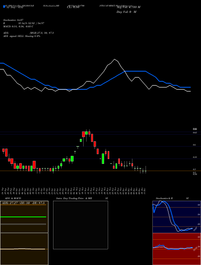This screenshot has height=265, width=201.
Task: Click the 'Stochastics: 14.07' reading
Action: (x=13, y=20)
